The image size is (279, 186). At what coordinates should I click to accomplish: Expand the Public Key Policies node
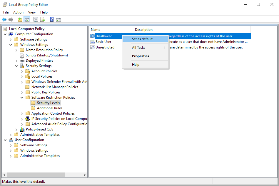point(22,93)
